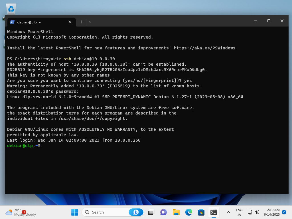Image resolution: width=292 pixels, height=219 pixels.
Task: Open the Recycle Bin desktop icon
Action: 11,9
